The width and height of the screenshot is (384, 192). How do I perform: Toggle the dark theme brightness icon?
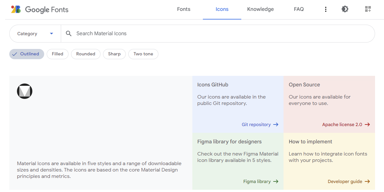point(345,9)
